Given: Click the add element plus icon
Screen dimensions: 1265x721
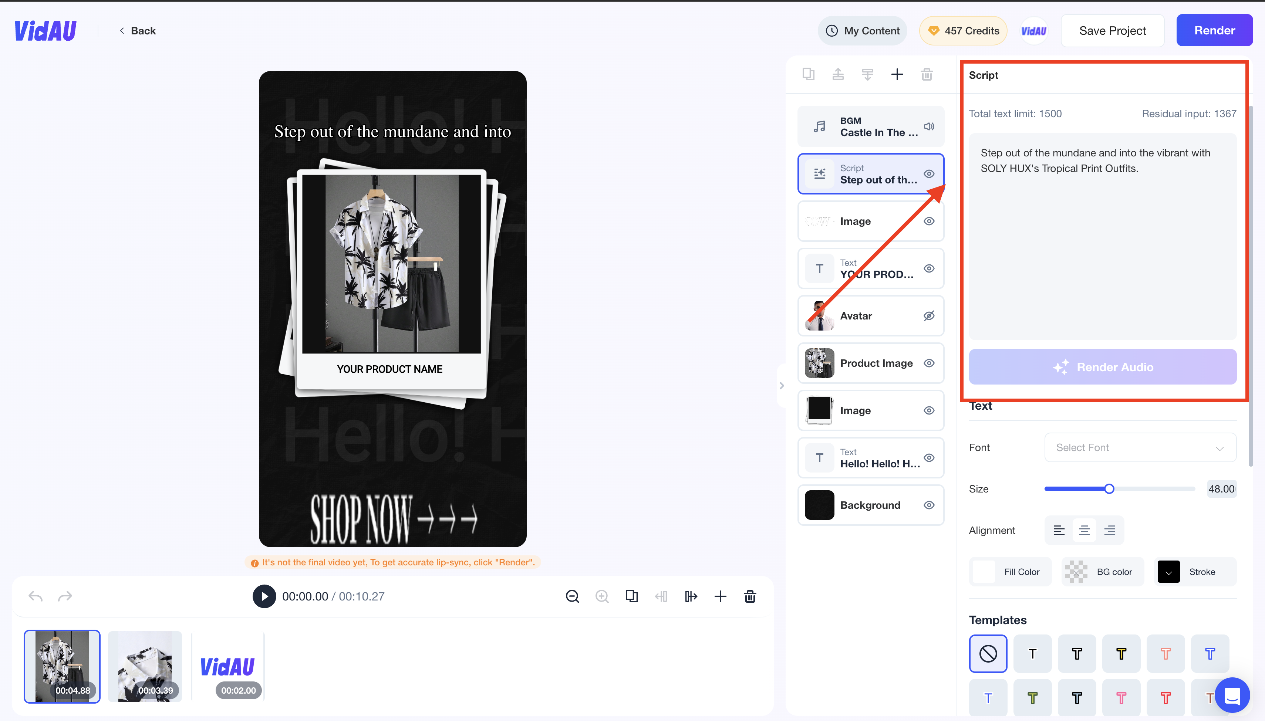Looking at the screenshot, I should click(897, 75).
